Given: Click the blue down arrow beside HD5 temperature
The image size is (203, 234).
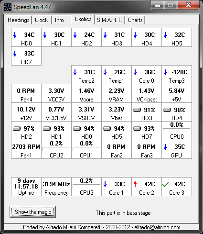Looking at the screenshot, I should (165, 35).
